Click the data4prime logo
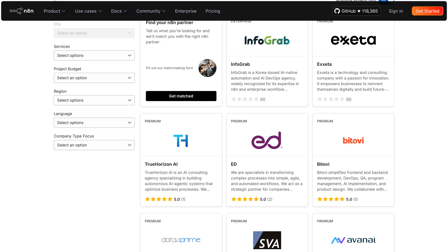Viewport: 448px width, 252px height. (181, 240)
